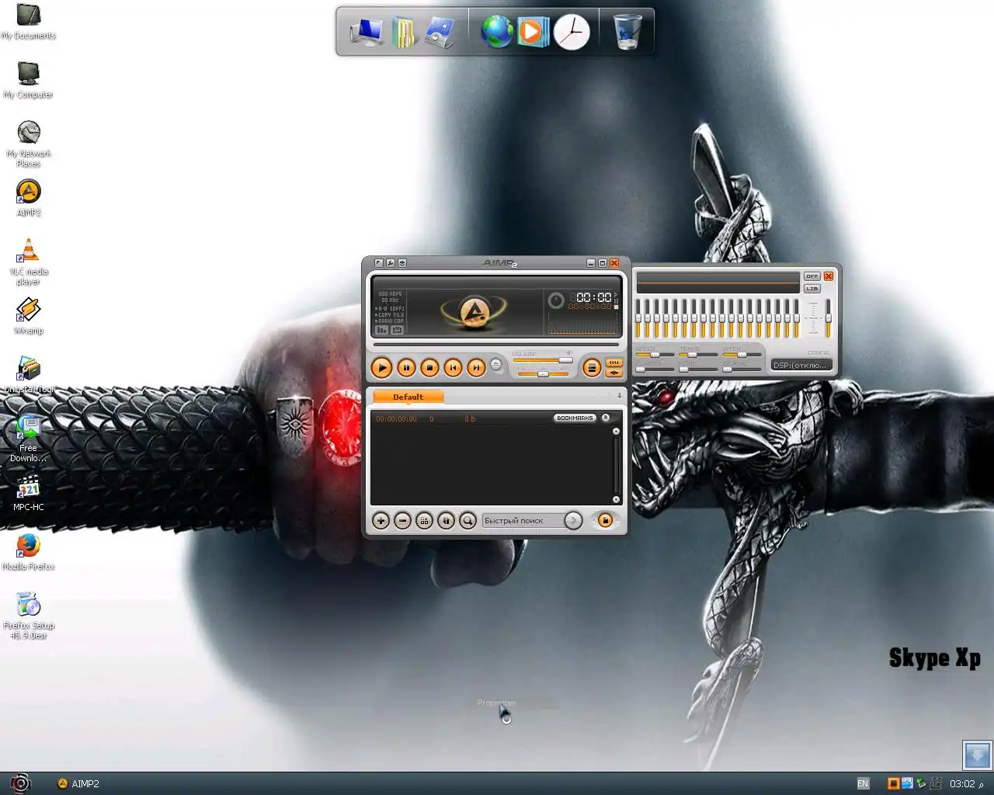Toggle A-B repeat option in display
This screenshot has width=994, height=795.
(x=390, y=308)
